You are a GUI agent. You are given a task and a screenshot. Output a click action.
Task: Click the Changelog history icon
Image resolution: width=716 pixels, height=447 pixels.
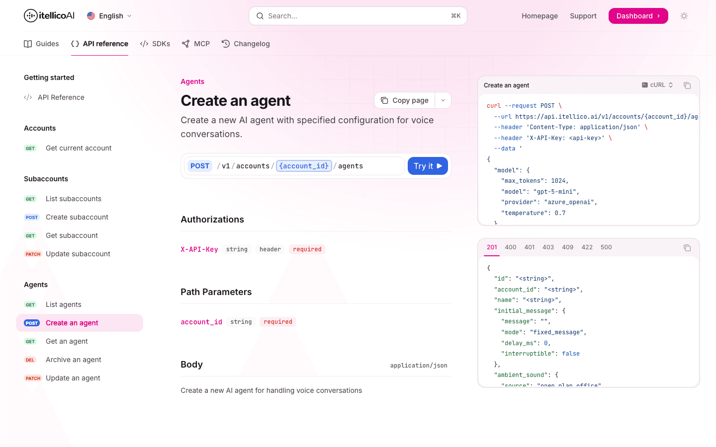click(x=225, y=44)
